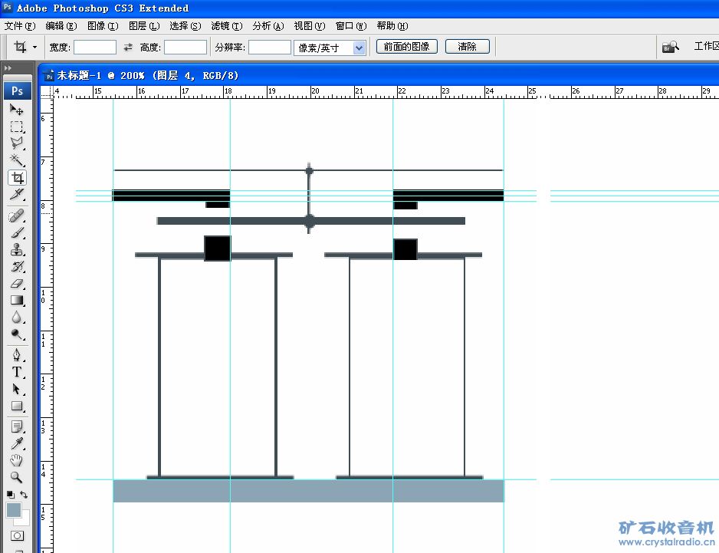Select the Rectangle shape tool

click(17, 407)
